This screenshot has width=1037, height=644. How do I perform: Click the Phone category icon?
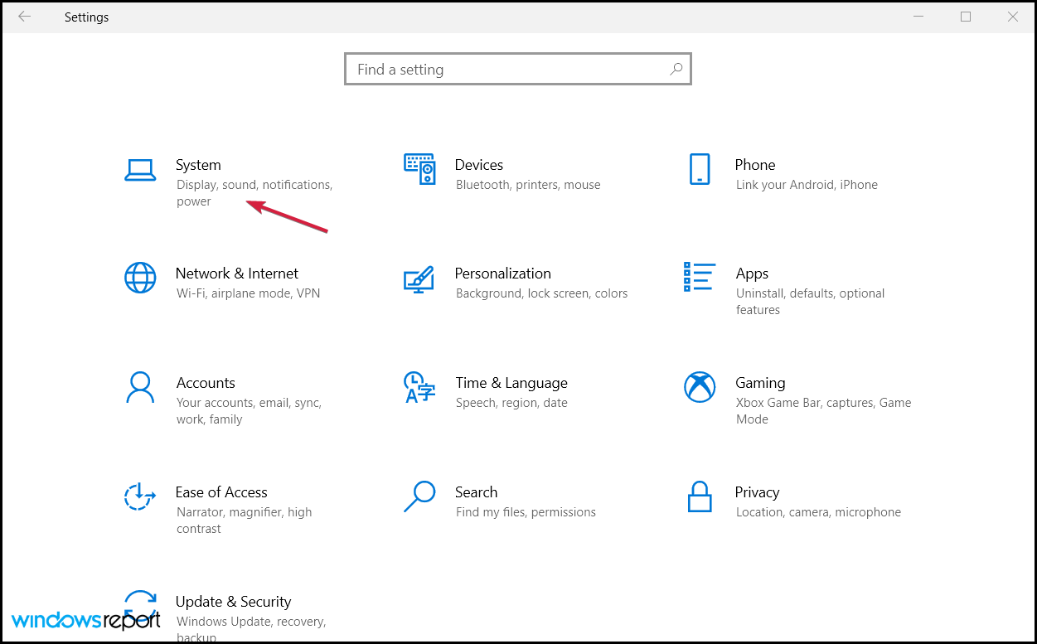(700, 169)
